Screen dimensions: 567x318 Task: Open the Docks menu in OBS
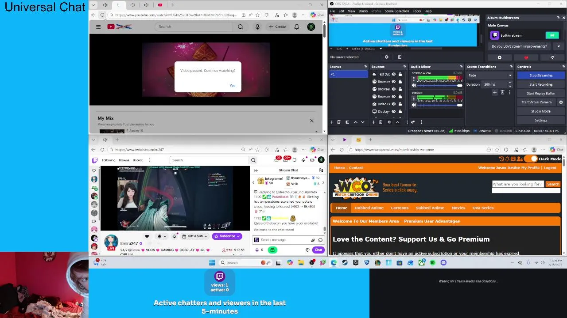(363, 11)
